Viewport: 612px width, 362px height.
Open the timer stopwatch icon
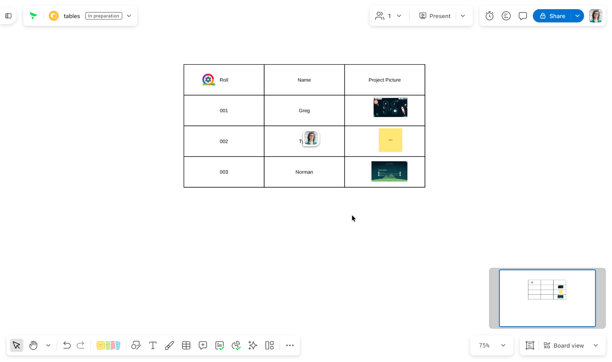pyautogui.click(x=489, y=16)
